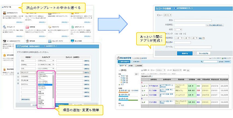Open the インライン表示 menu
Image resolution: width=233 pixels, height=118 pixels.
tap(216, 58)
